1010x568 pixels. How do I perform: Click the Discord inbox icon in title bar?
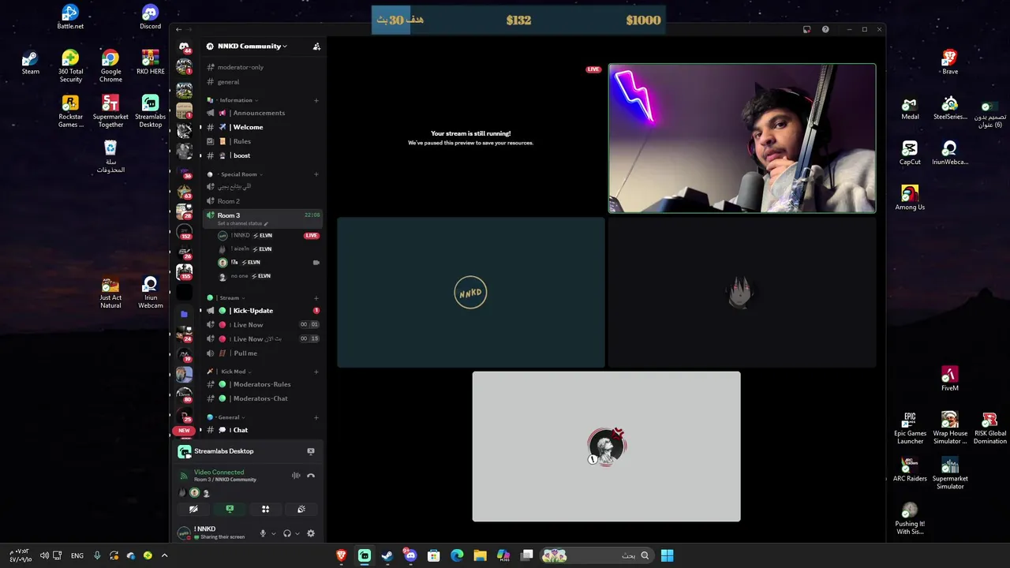pos(806,29)
